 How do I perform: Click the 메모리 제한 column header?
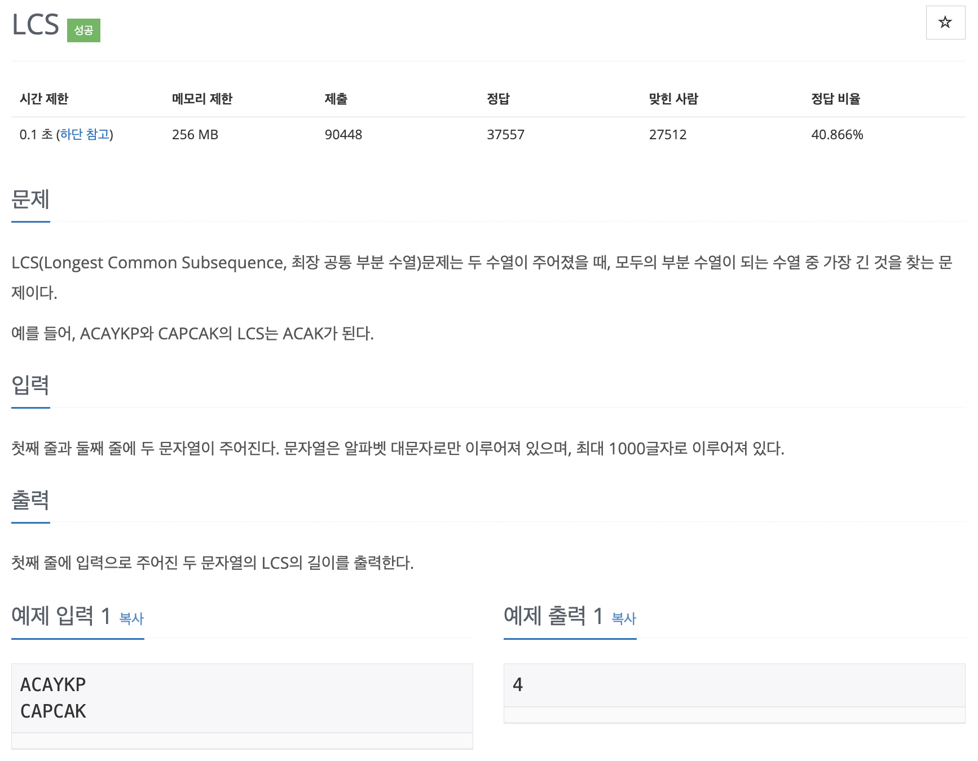point(202,99)
